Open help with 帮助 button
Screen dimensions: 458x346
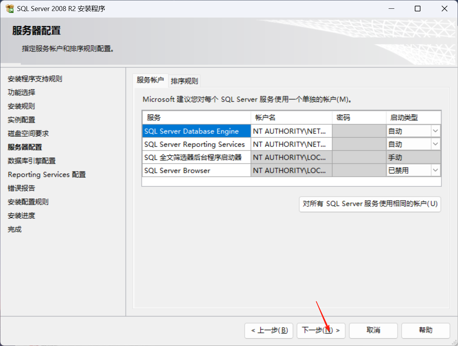[425, 330]
